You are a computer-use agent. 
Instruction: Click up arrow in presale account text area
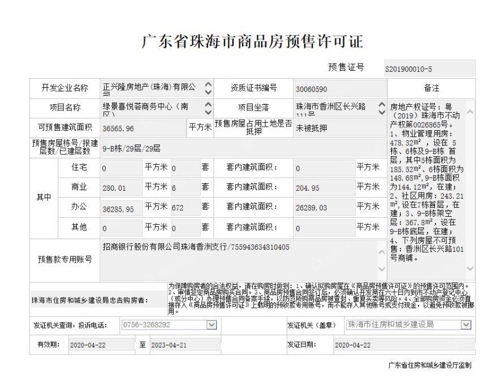point(382,252)
